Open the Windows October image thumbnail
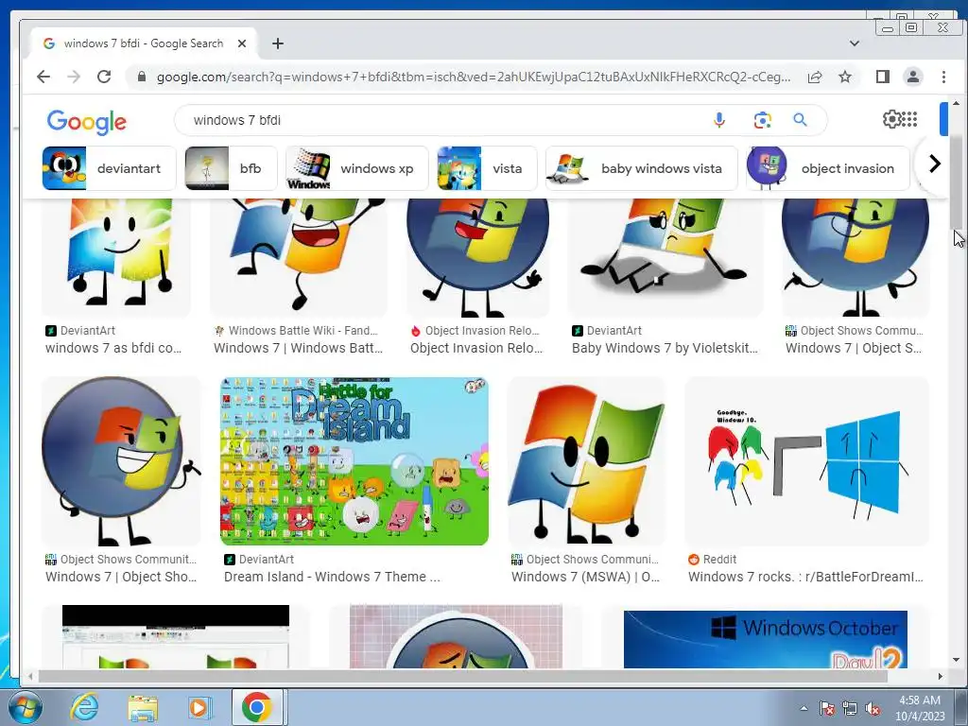968x726 pixels. coord(766,639)
